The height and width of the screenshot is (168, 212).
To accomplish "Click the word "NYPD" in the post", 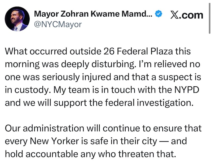I will coord(187,90).
